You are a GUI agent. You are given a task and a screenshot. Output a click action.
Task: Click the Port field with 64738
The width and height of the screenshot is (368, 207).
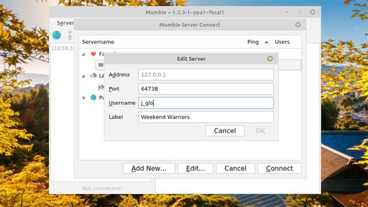click(206, 89)
